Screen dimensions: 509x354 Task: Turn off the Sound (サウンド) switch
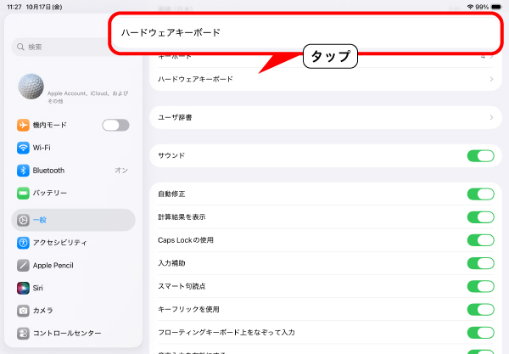tap(480, 155)
